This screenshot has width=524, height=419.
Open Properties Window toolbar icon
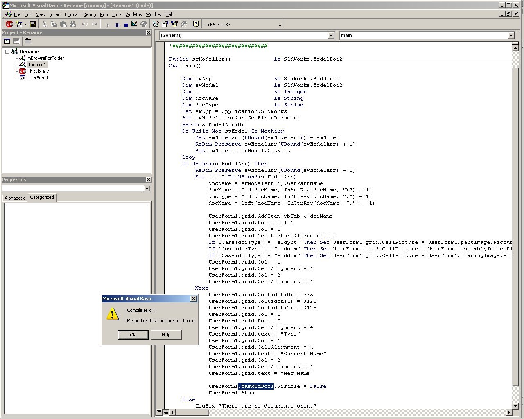coord(165,25)
